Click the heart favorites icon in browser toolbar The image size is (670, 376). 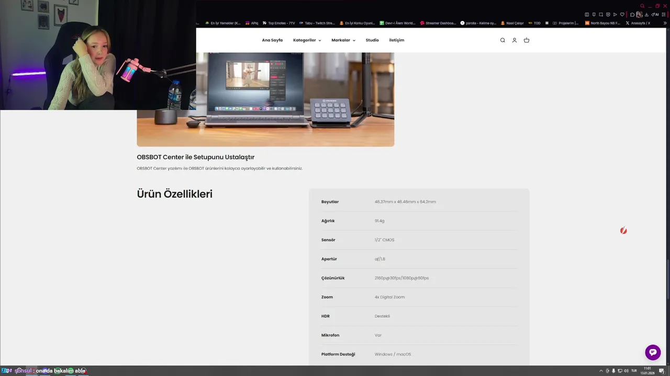tap(622, 15)
